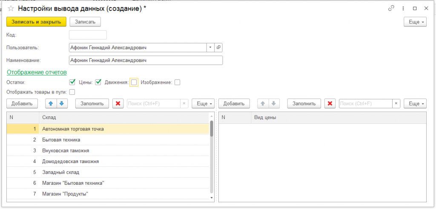Click the Вид цены column header
436x209 pixels.
pyautogui.click(x=338, y=118)
